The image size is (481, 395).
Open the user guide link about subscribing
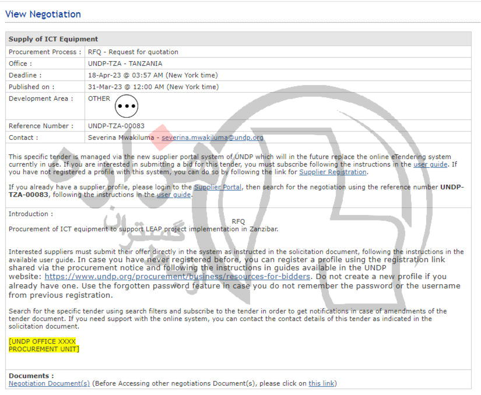click(x=430, y=164)
